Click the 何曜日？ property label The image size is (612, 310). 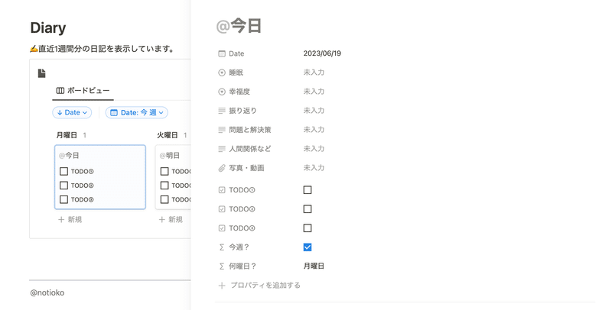[243, 266]
